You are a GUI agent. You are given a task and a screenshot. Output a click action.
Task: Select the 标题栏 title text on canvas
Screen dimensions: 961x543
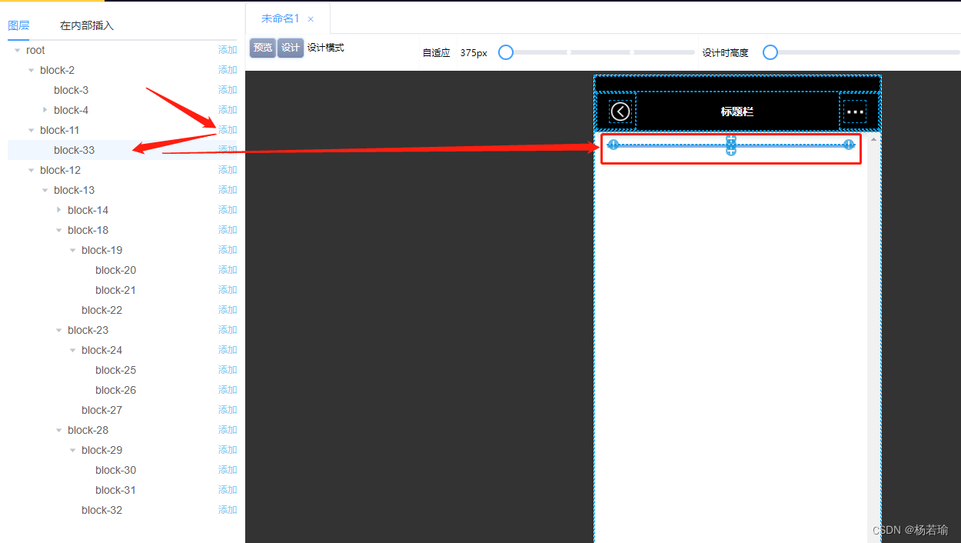[737, 112]
